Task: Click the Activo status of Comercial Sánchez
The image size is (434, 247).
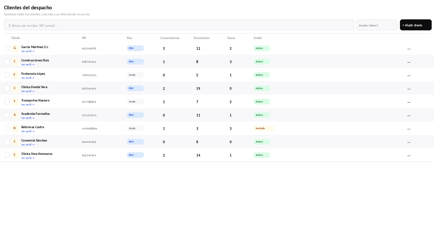Action: tap(262, 142)
